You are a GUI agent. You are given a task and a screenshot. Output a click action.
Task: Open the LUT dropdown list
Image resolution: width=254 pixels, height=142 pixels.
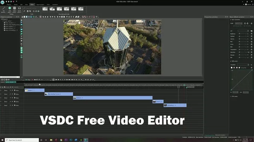[243, 31]
